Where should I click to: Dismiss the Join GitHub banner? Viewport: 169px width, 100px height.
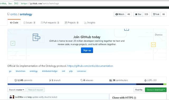point(158,35)
